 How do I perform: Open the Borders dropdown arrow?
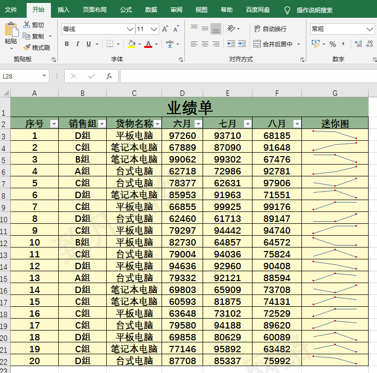tap(118, 44)
